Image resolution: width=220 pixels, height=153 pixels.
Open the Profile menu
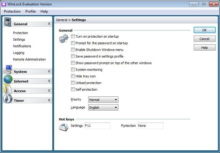(31, 11)
